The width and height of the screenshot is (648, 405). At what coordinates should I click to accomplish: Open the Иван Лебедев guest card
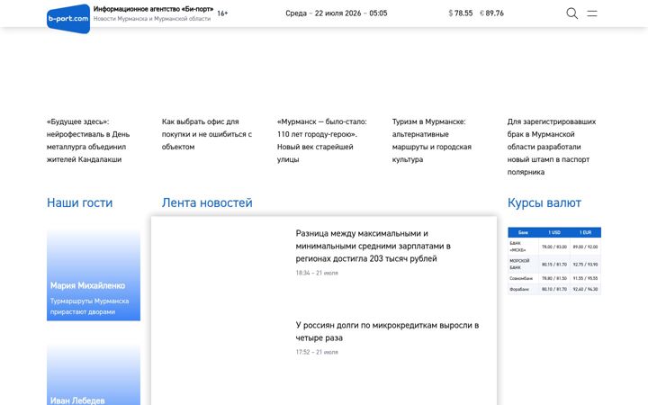click(x=94, y=374)
